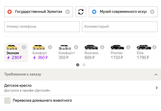
Task: Select the Business dark car icon
Action: click(91, 47)
